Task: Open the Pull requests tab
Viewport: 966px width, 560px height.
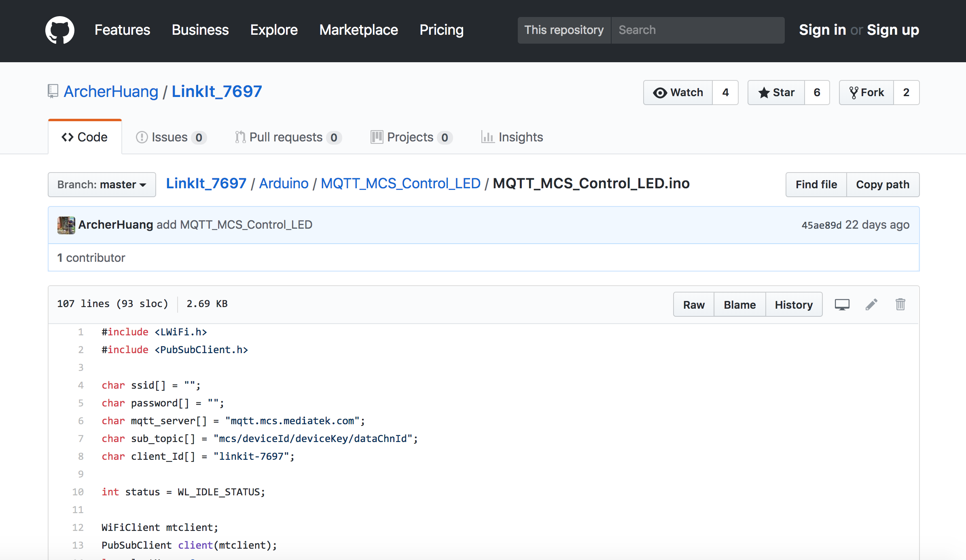Action: pyautogui.click(x=288, y=137)
